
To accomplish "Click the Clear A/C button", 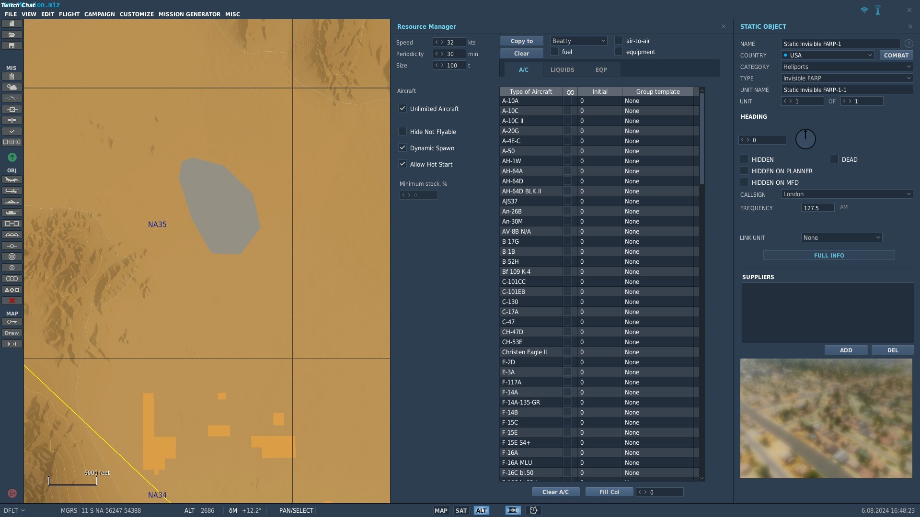I will click(555, 492).
